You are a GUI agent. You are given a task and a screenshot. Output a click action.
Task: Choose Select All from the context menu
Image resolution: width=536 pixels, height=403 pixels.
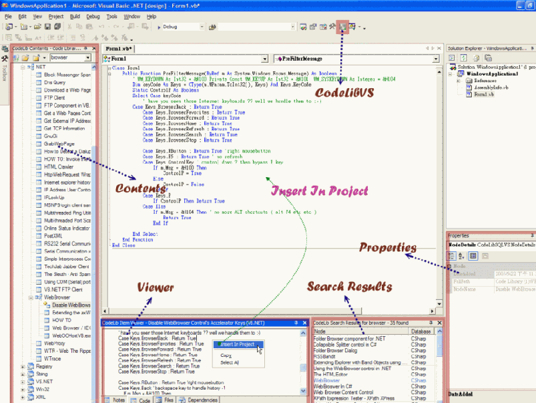click(230, 363)
